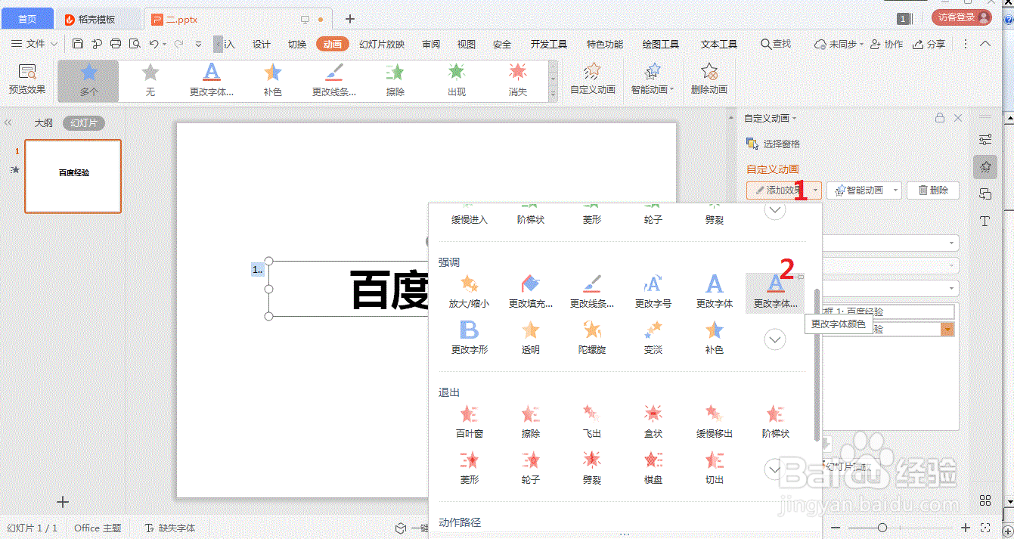Select the 陀螺旋 (spin) emphasis effect
Viewport: 1014px width, 539px height.
pyautogui.click(x=592, y=338)
